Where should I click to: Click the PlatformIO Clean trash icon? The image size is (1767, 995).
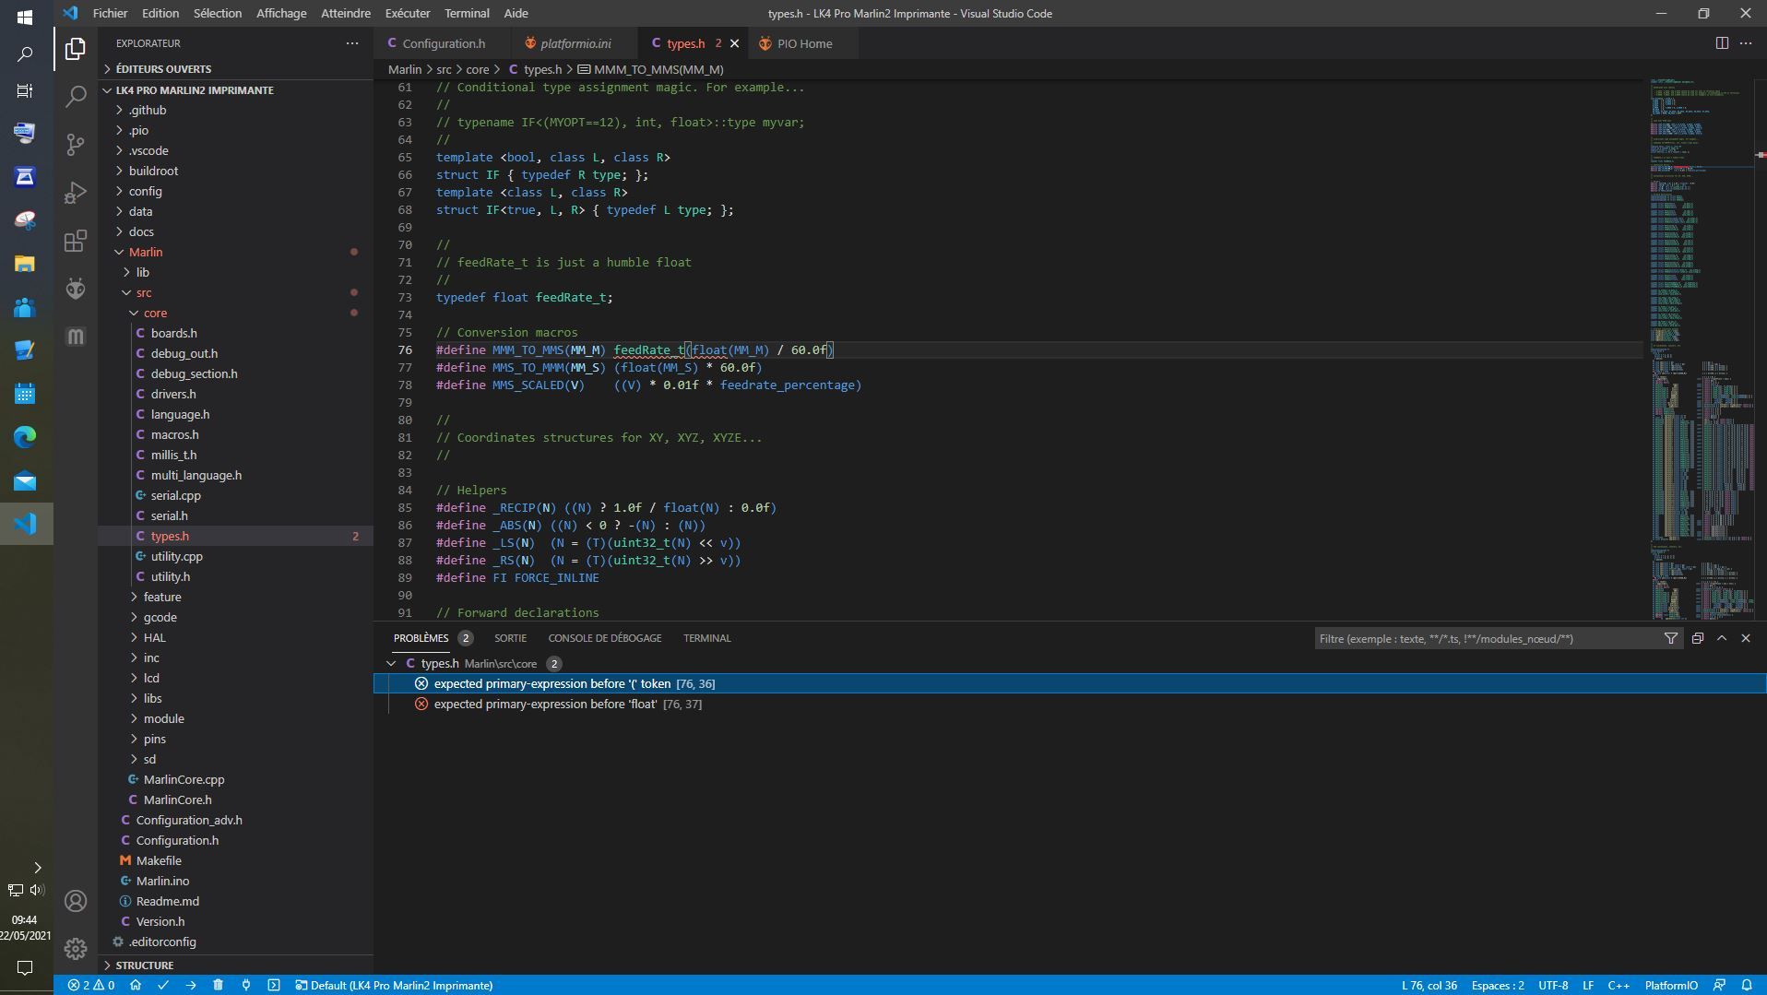click(x=218, y=985)
